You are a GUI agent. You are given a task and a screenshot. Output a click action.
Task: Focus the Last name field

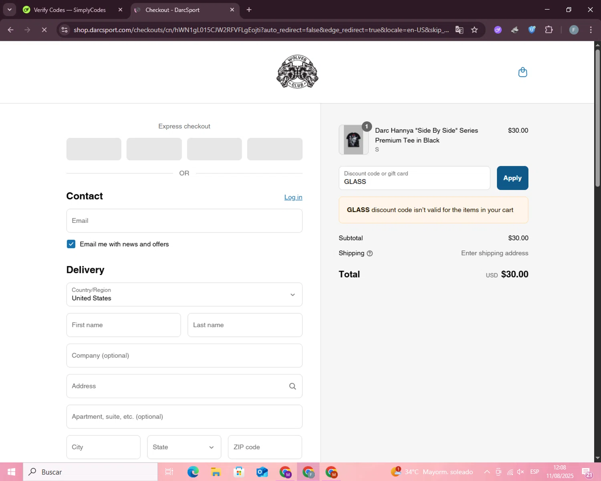point(245,325)
